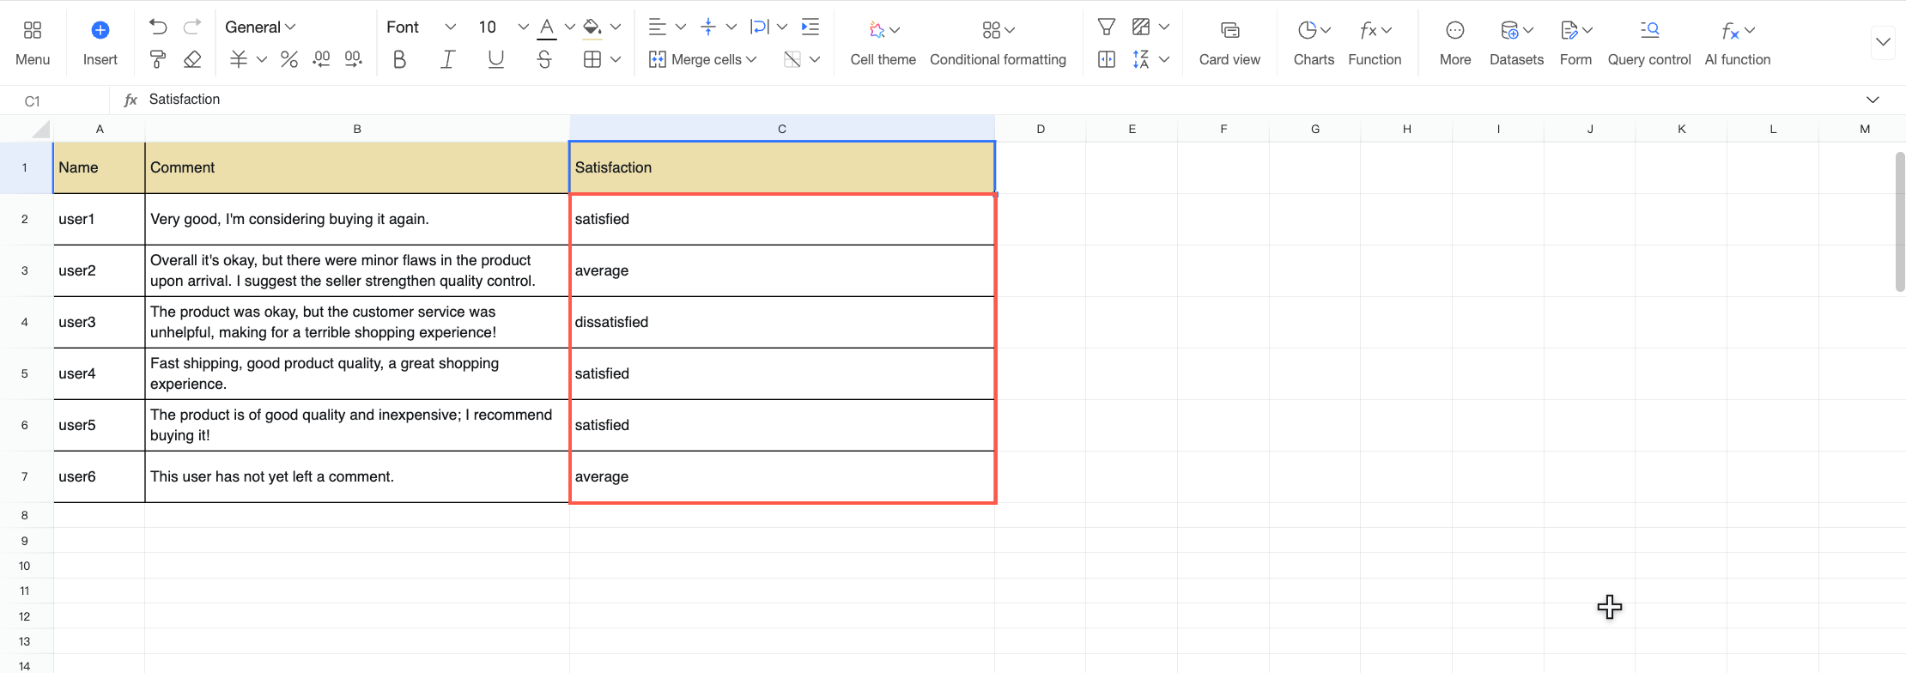Toggle Underline formatting

pos(495,59)
